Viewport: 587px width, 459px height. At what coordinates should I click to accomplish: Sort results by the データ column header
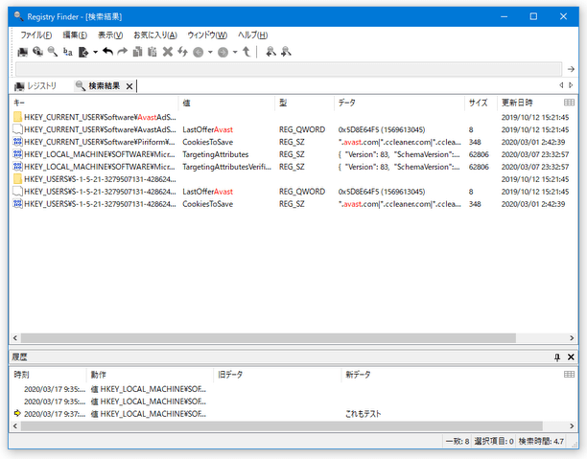click(x=399, y=103)
